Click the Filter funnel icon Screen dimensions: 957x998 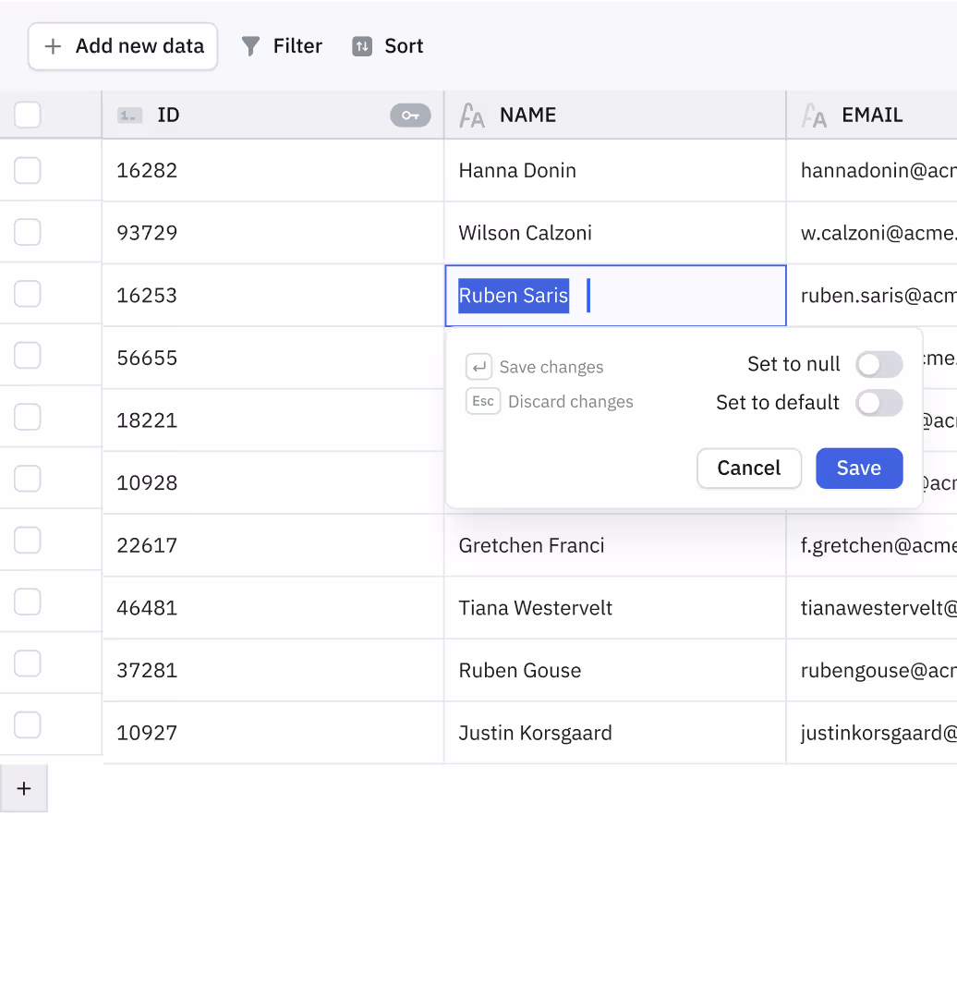pyautogui.click(x=250, y=46)
